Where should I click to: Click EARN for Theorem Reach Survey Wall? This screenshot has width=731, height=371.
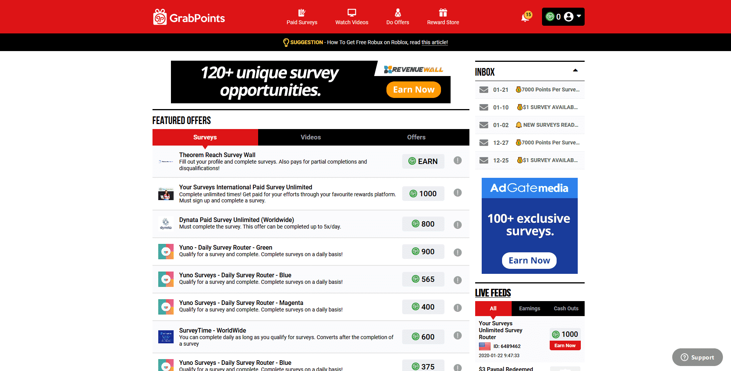423,161
